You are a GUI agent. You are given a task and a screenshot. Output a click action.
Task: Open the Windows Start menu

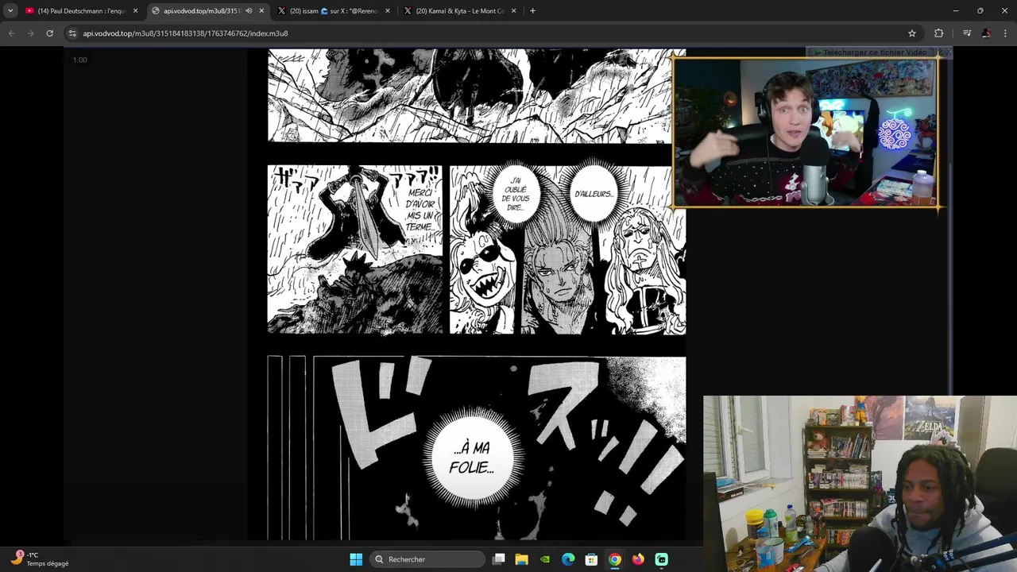pos(356,559)
